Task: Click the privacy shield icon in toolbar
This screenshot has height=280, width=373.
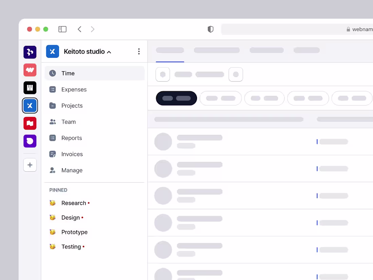Action: pyautogui.click(x=211, y=29)
